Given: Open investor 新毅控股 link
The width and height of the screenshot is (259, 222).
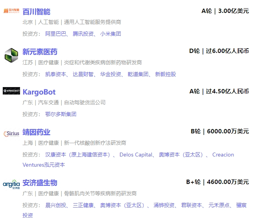Looking at the screenshot, I should click(165, 74).
